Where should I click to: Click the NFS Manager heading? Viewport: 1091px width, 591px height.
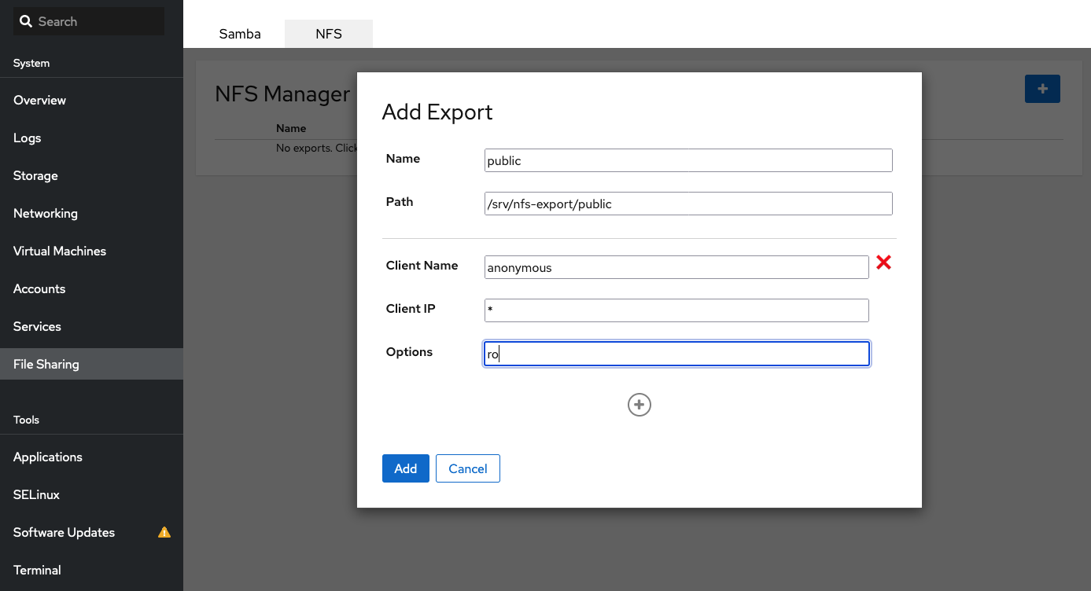[x=282, y=94]
